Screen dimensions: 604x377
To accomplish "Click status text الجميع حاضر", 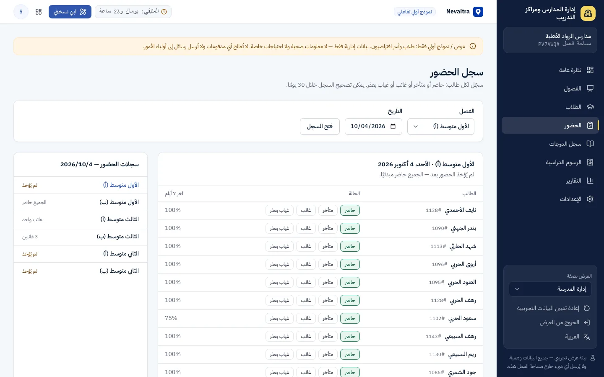I will click(x=34, y=203).
